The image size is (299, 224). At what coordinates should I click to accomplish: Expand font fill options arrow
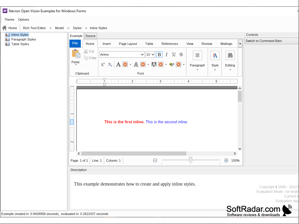click(130, 65)
